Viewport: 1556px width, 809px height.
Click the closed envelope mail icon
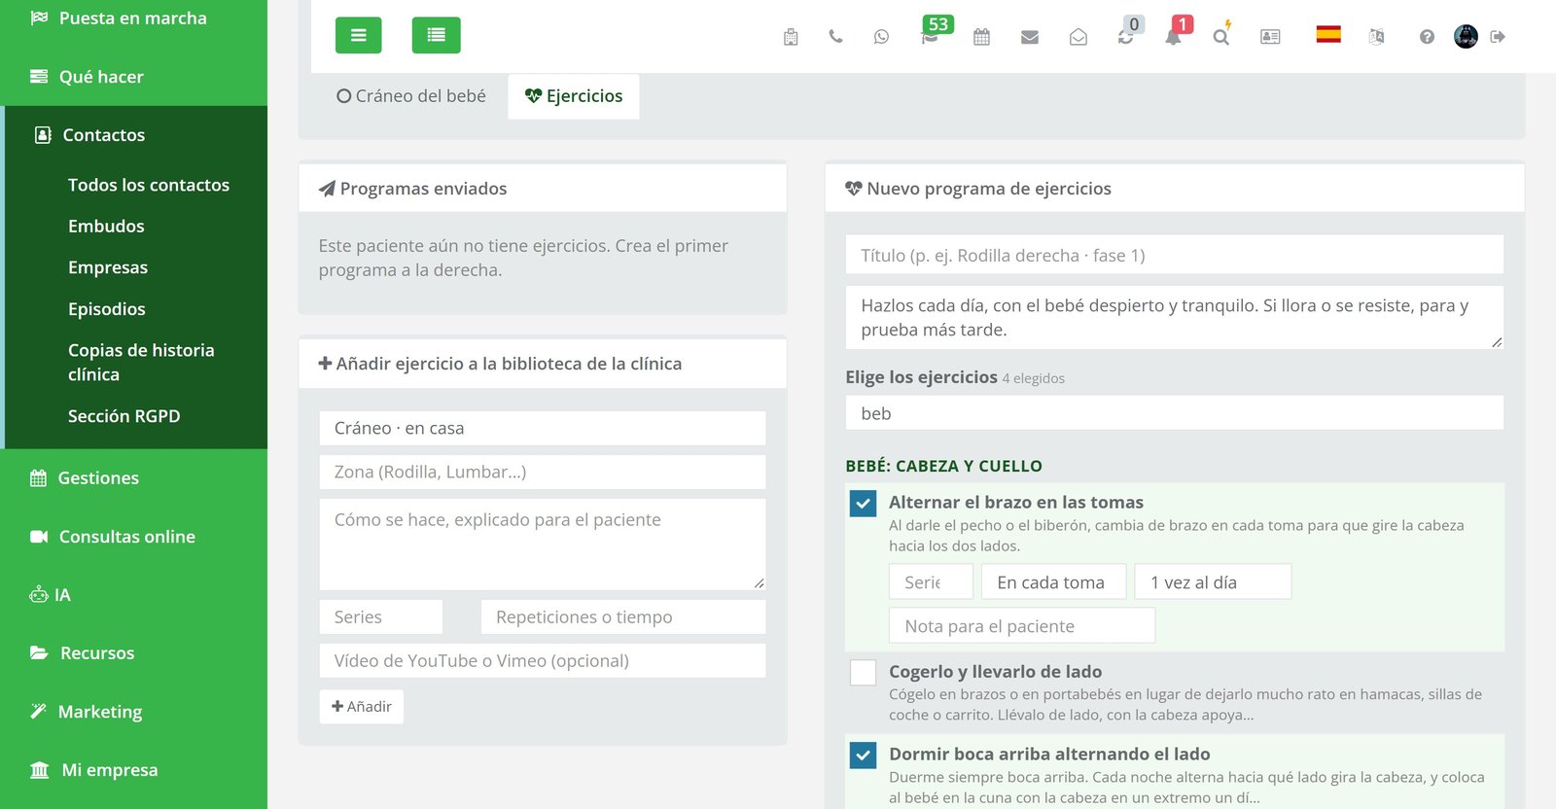(x=1030, y=37)
